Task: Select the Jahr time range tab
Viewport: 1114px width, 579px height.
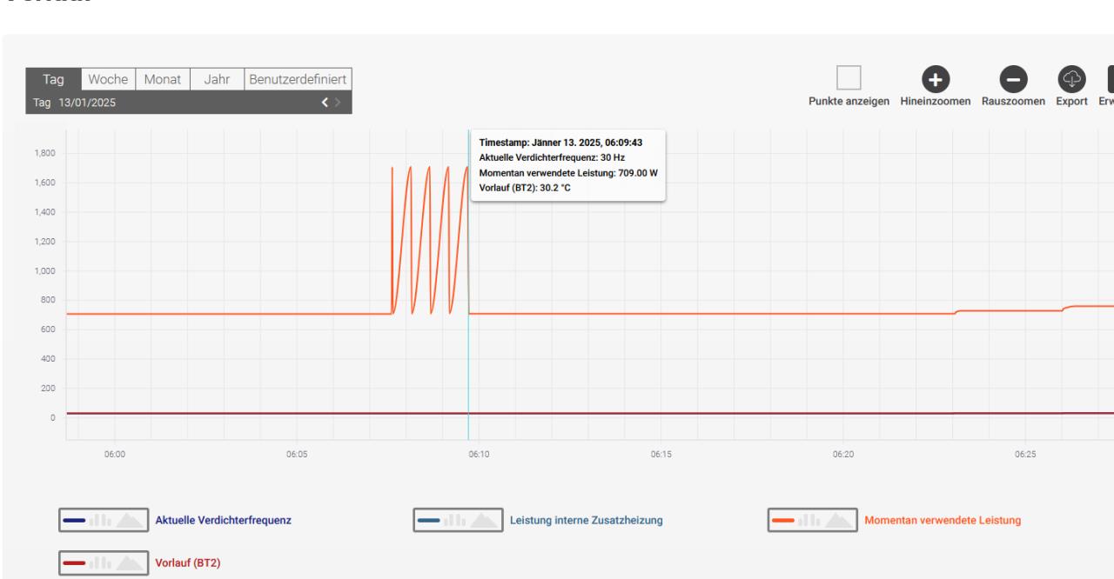Action: coord(217,79)
